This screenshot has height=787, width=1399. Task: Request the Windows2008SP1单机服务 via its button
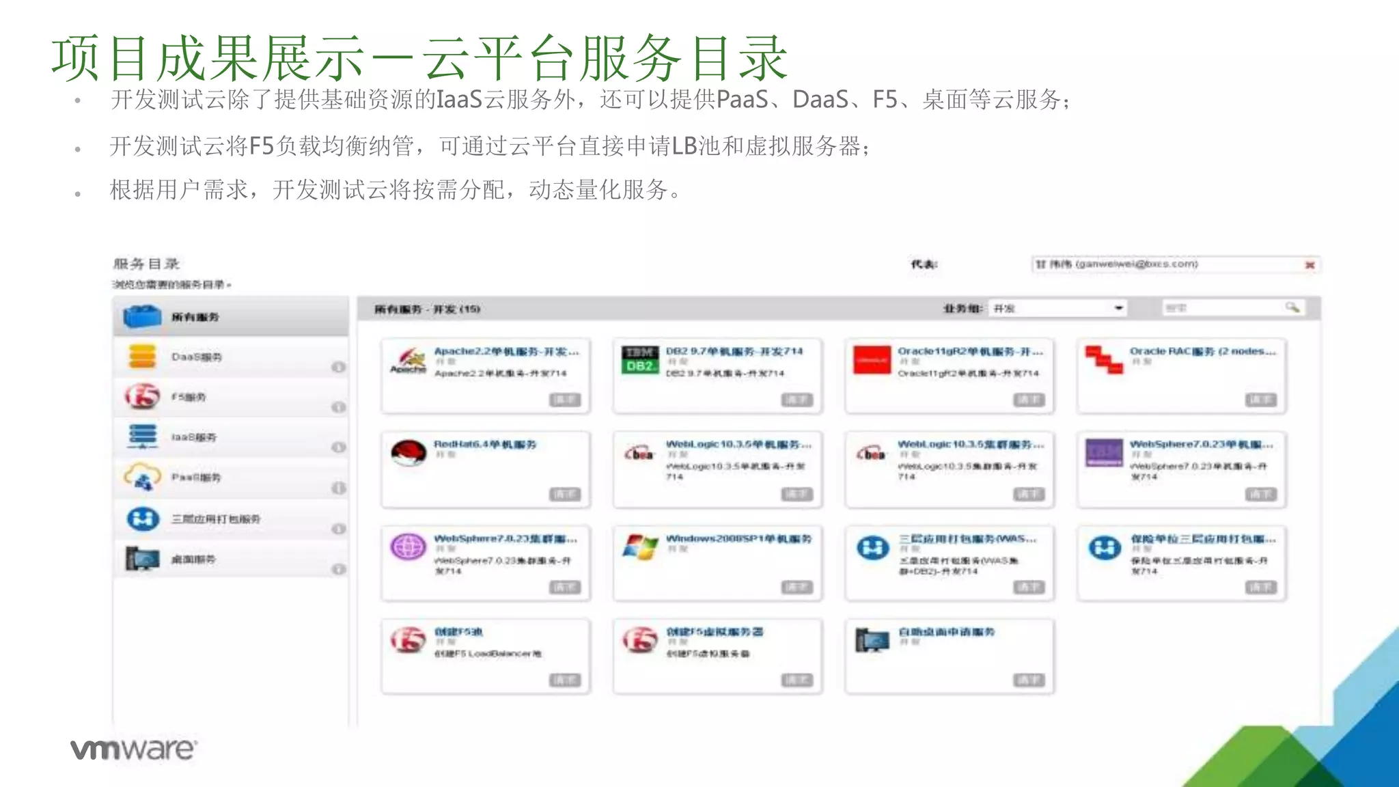(x=797, y=587)
